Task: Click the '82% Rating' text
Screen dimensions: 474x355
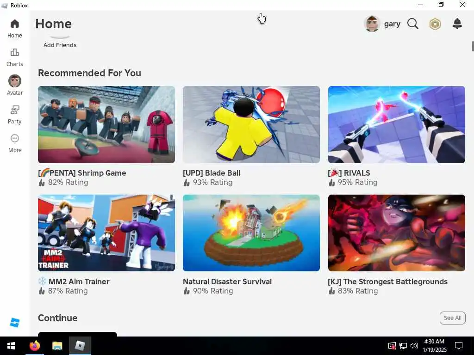Action: pyautogui.click(x=68, y=182)
